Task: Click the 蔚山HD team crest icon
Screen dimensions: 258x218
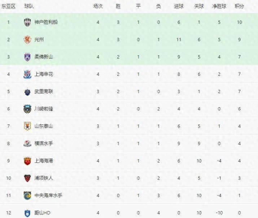Action: click(27, 213)
